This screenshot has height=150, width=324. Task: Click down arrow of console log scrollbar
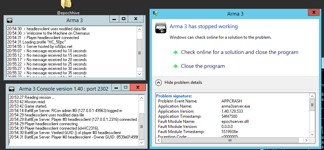[141, 143]
